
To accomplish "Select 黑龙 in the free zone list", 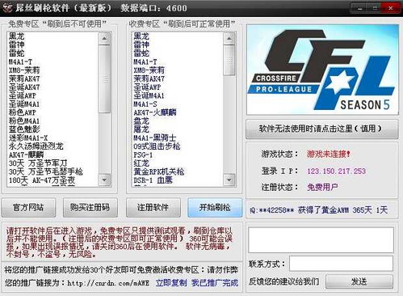I will coord(17,36).
